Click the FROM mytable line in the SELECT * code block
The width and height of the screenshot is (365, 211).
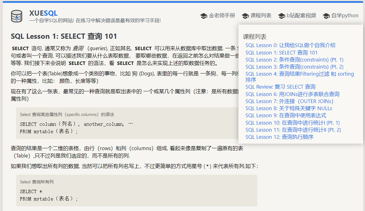coord(49,199)
